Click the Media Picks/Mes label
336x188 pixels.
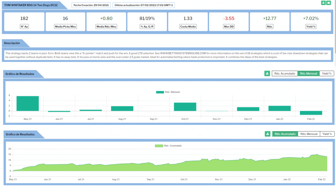[x=65, y=27]
